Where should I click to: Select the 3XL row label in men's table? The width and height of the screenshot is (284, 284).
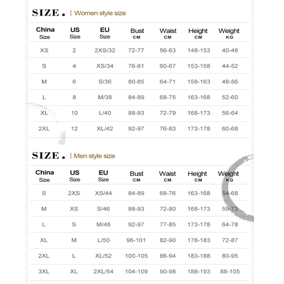point(44,271)
